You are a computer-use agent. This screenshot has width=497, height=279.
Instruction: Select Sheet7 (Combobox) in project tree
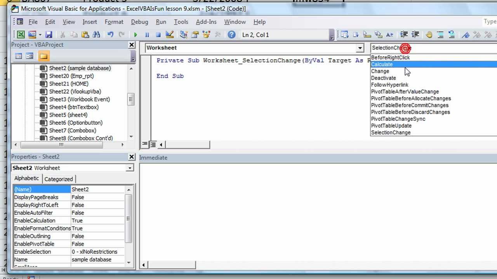pos(73,130)
